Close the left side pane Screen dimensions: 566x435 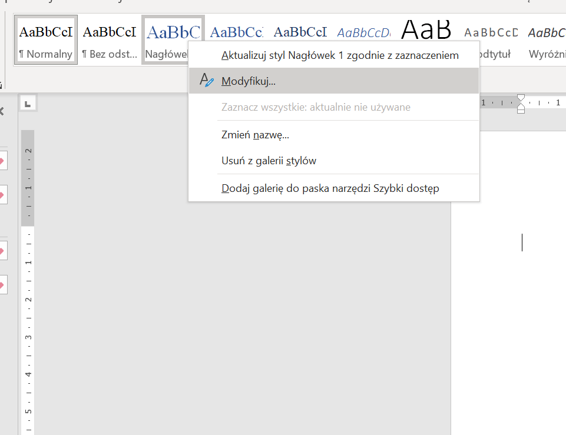(x=2, y=111)
